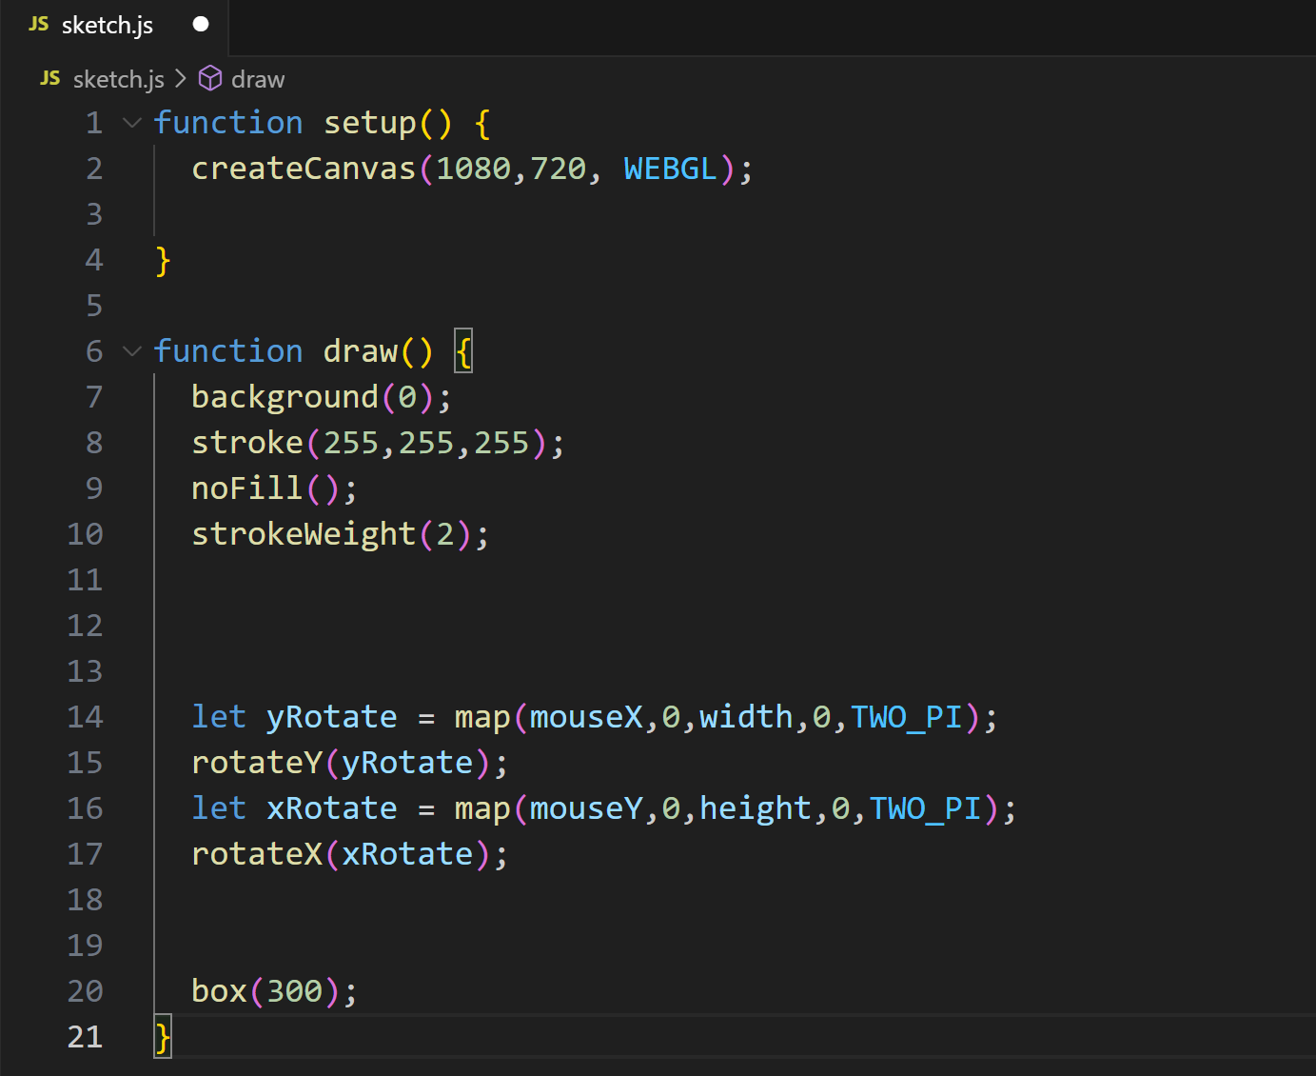
Task: Click the strokeWeight function call
Action: (x=304, y=534)
